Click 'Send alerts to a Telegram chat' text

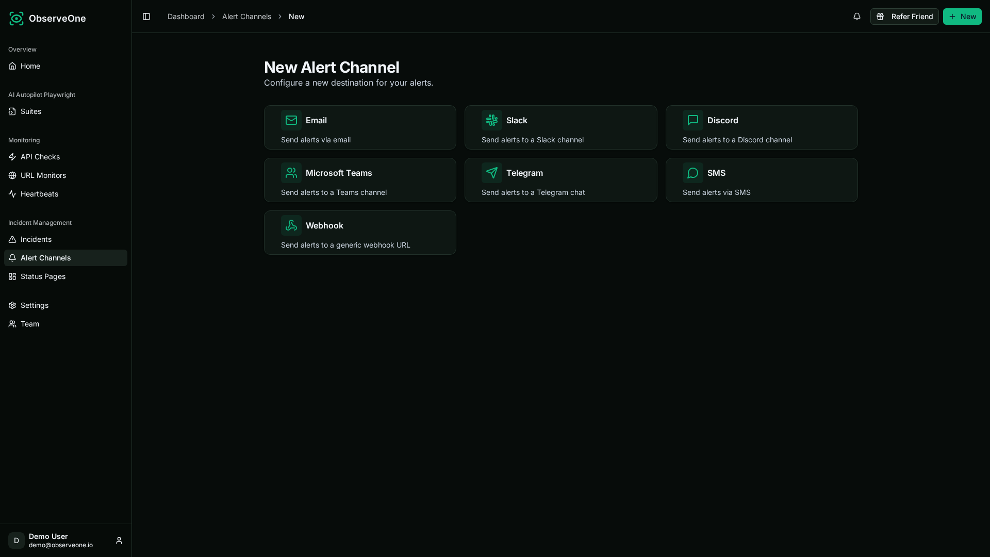(x=533, y=192)
